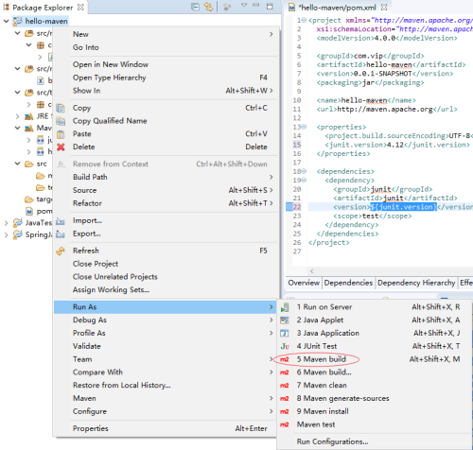Click m2 icon beside Maven build
This screenshot has width=473, height=450.
click(x=285, y=359)
